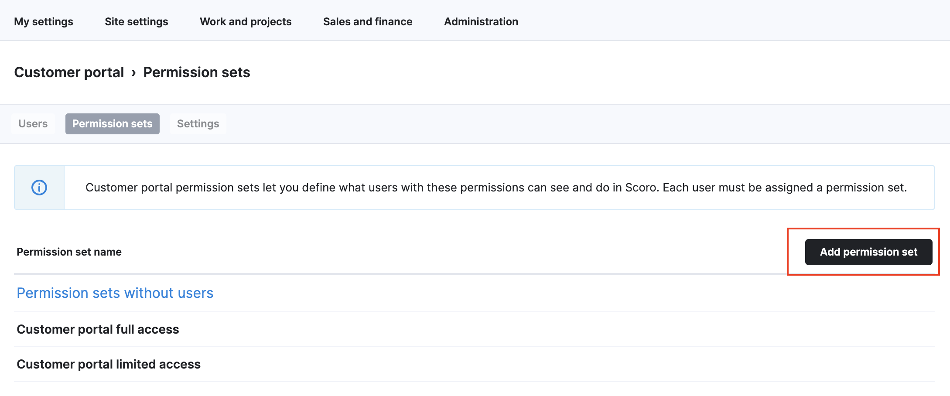Open Sales and finance settings
This screenshot has width=950, height=396.
(368, 21)
